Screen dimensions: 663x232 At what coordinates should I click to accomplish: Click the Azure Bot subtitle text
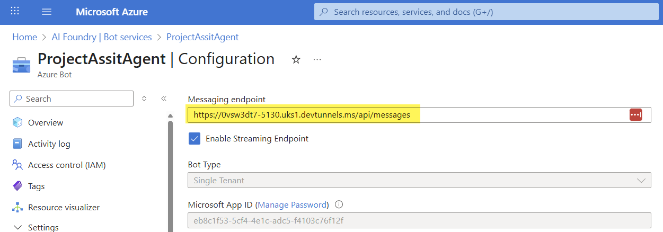[x=55, y=75]
